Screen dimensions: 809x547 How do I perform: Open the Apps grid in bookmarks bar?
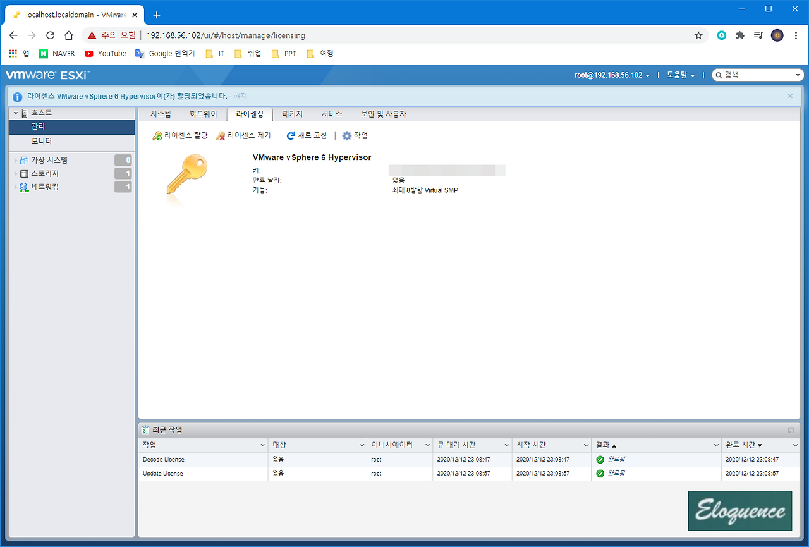click(13, 54)
